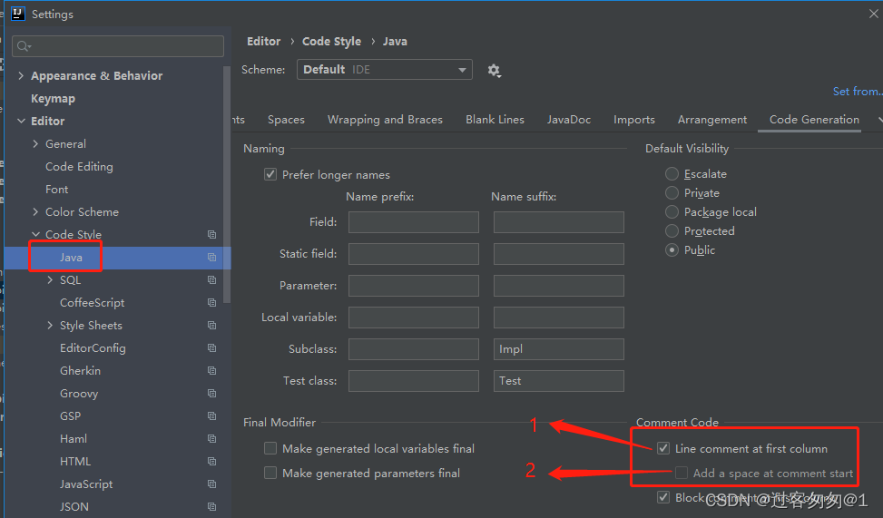This screenshot has height=518, width=883.
Task: Click Editor in the breadcrumb
Action: point(263,41)
